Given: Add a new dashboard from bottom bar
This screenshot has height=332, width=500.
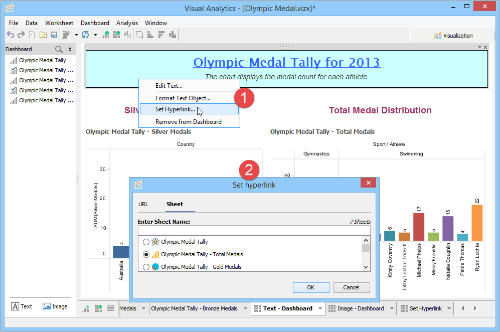Looking at the screenshot, I should coord(98,308).
